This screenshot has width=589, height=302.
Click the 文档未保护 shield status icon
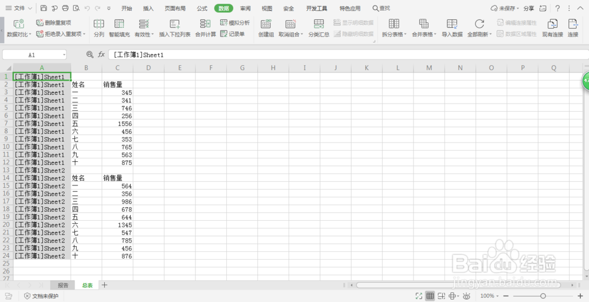27,296
